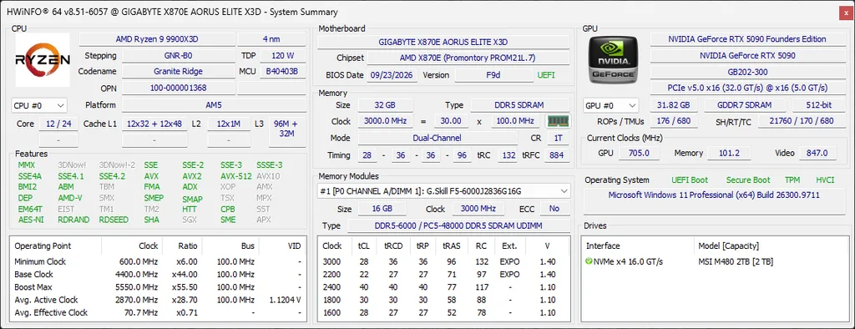Image resolution: width=855 pixels, height=329 pixels.
Task: Open the GPU #0 selector dropdown
Action: point(610,105)
